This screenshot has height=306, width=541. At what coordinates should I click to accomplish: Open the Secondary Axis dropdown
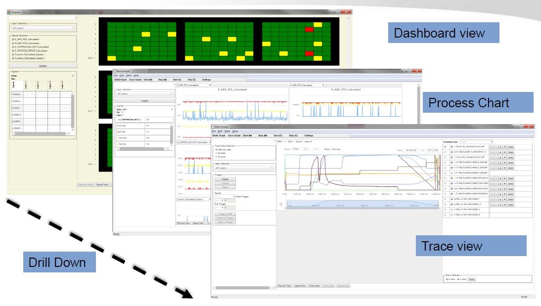477,142
